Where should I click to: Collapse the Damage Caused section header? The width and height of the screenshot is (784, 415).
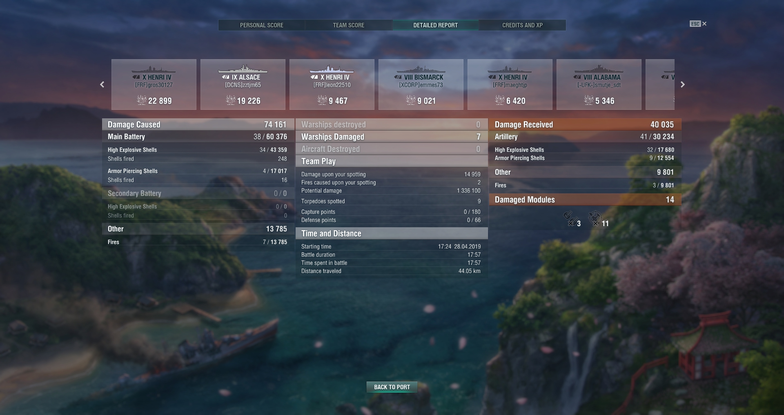198,124
